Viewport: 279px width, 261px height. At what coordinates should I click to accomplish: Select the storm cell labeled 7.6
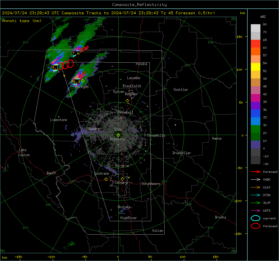point(76,53)
